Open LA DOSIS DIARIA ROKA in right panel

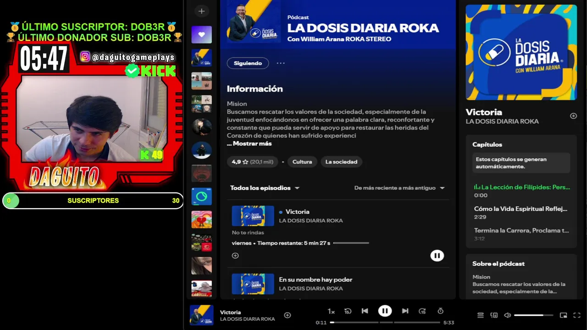point(502,121)
